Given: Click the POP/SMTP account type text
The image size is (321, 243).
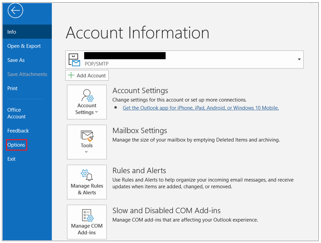Looking at the screenshot, I should [96, 64].
